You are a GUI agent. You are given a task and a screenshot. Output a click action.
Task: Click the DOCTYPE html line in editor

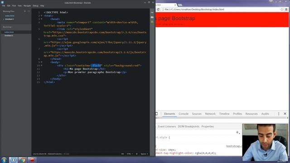(x=56, y=12)
